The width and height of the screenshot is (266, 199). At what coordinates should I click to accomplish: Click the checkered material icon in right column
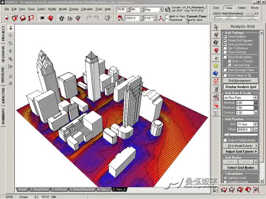click(216, 42)
